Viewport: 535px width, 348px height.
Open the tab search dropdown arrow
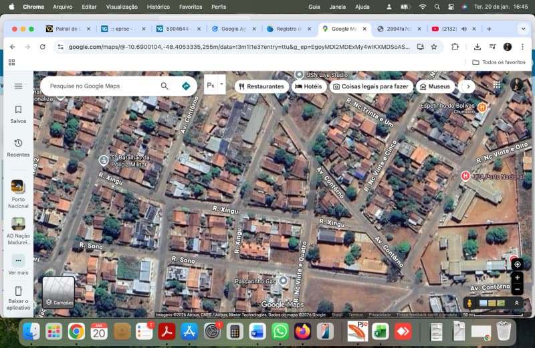523,29
